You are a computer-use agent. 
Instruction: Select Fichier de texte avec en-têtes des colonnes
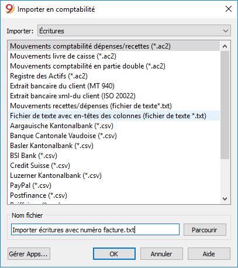pyautogui.click(x=114, y=116)
